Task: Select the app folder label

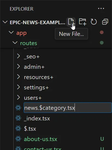Action: pyautogui.click(x=21, y=33)
